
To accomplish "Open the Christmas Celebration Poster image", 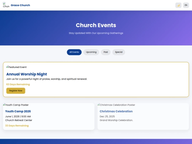I will click(x=116, y=105).
